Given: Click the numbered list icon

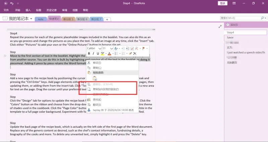Looking at the screenshot, I should [x=123, y=53].
